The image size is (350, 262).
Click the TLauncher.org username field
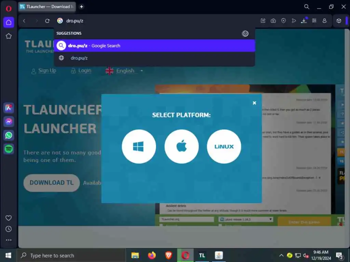[x=187, y=219]
